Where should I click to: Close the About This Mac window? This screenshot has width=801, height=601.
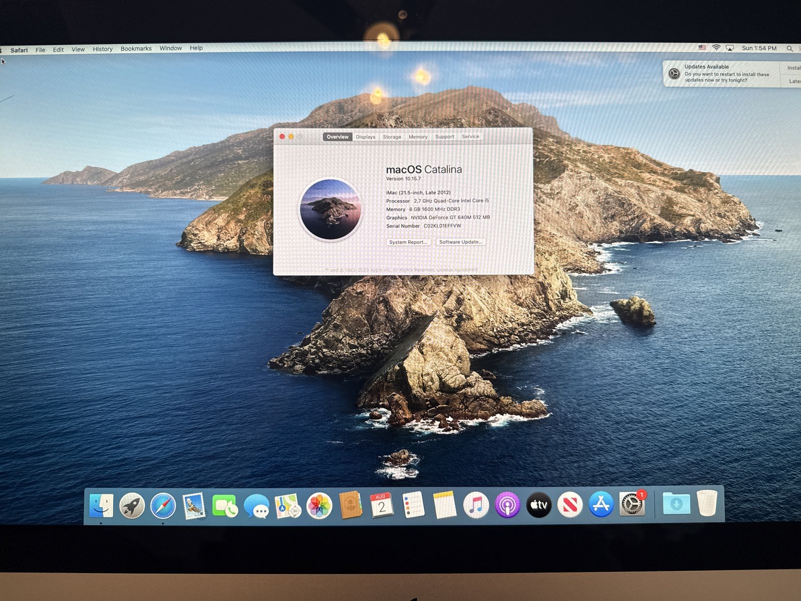click(282, 136)
